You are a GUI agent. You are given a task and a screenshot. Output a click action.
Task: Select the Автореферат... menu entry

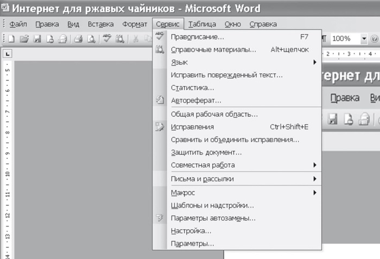click(x=237, y=100)
